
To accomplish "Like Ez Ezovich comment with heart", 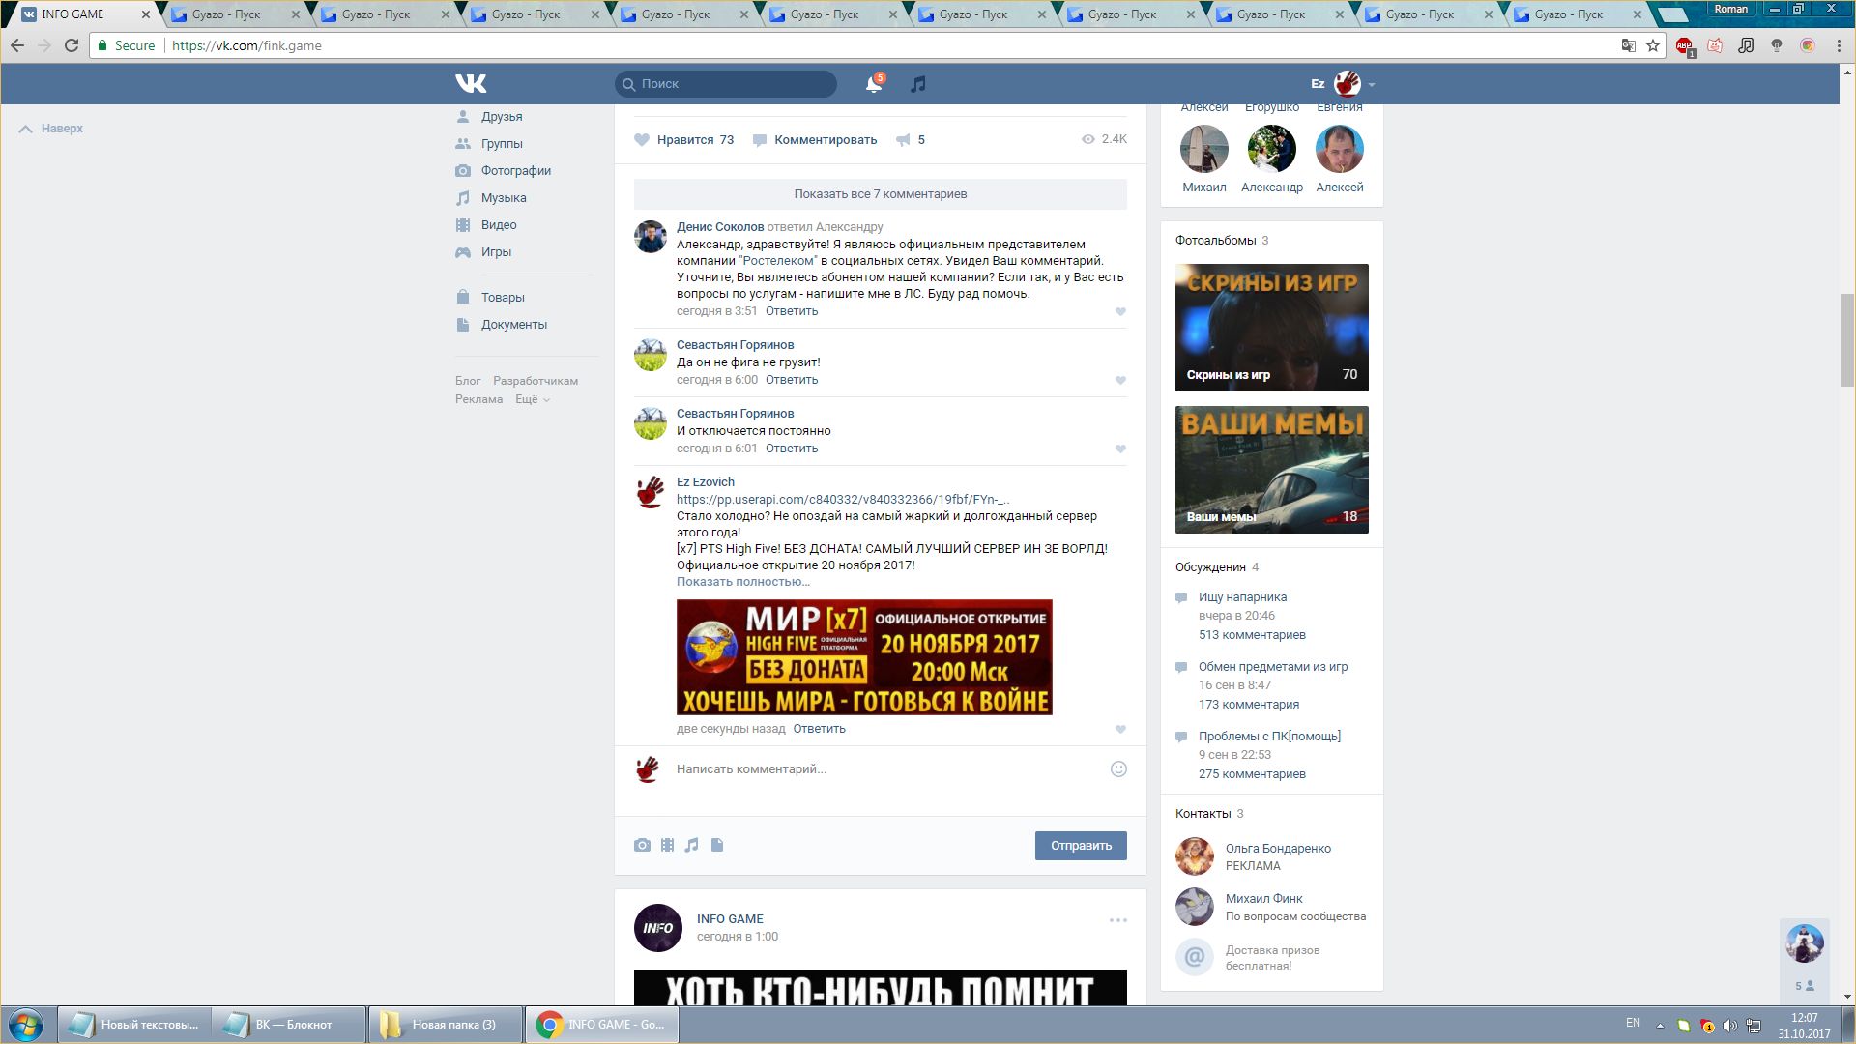I will tap(1120, 730).
